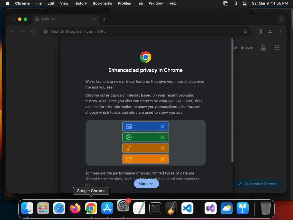
Task: Open Finder from the Dock
Action: click(27, 208)
